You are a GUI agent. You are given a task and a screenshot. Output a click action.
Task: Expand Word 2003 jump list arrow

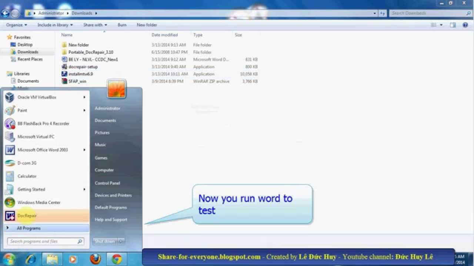[x=84, y=150]
